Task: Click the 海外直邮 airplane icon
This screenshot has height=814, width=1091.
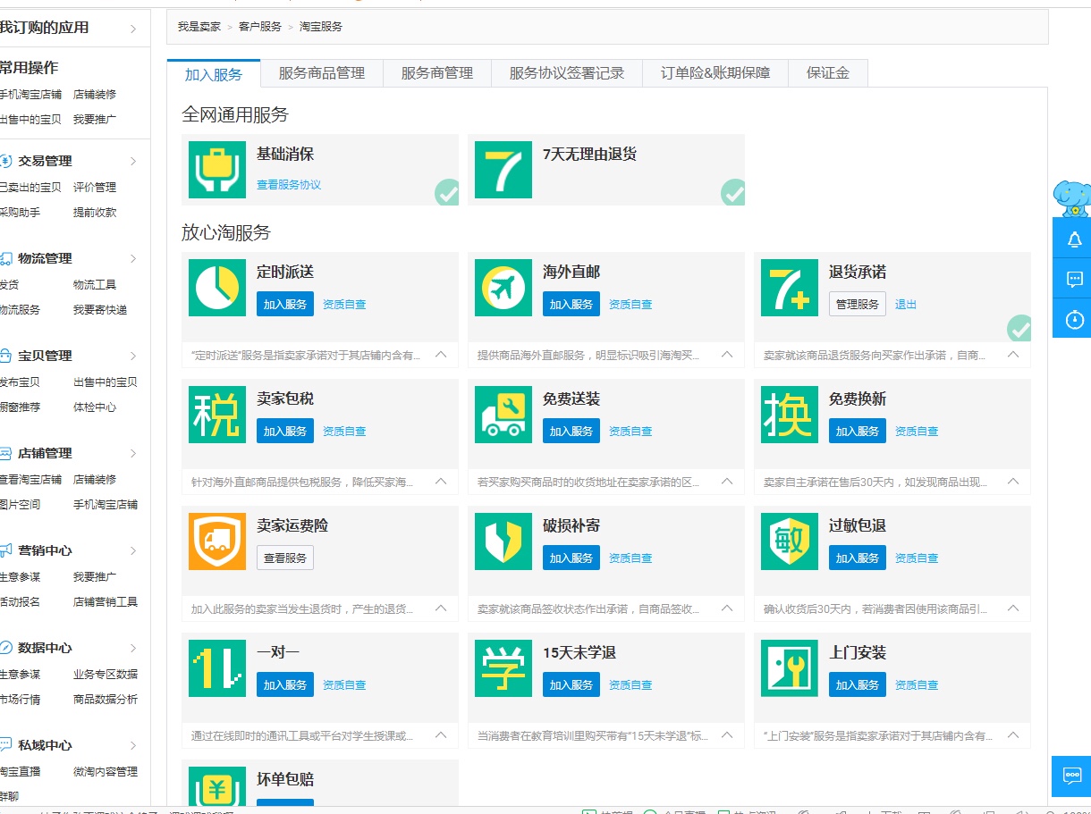Action: [503, 288]
